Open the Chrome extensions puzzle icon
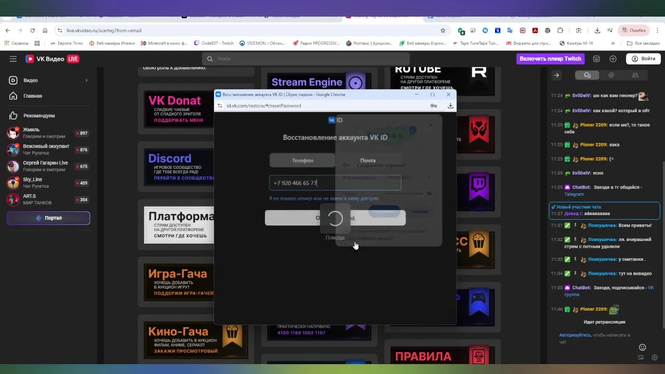The width and height of the screenshot is (665, 374). coord(560,31)
